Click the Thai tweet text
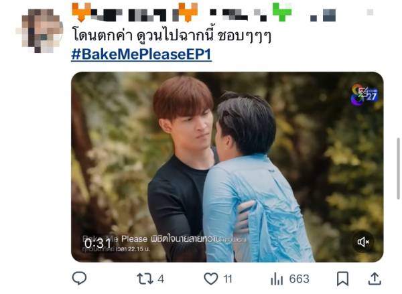This screenshot has height=294, width=402. point(171,35)
